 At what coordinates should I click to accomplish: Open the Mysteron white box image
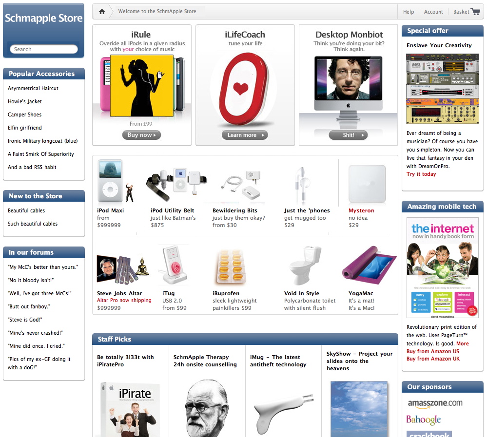[367, 184]
